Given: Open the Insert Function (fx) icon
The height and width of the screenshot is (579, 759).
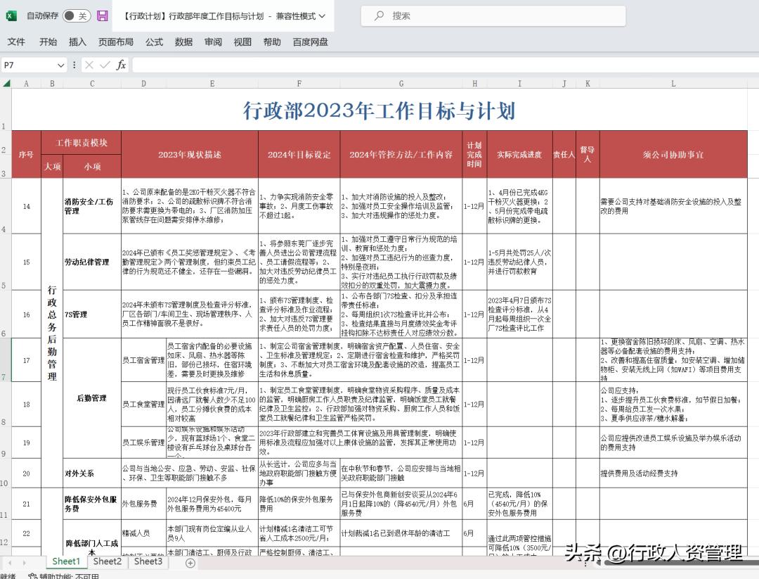Looking at the screenshot, I should point(119,64).
